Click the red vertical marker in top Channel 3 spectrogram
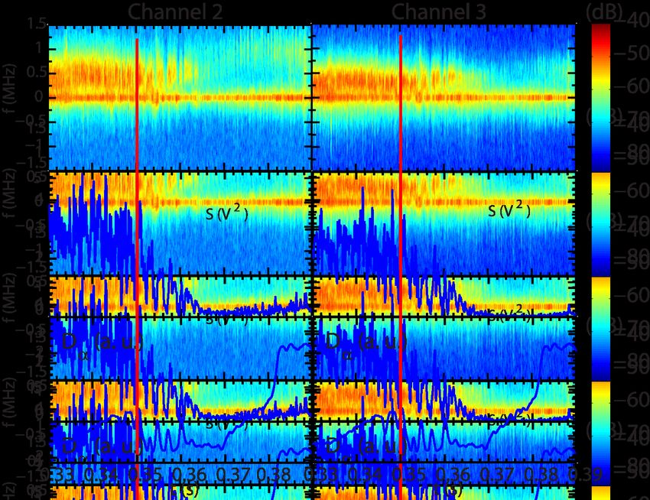Viewport: 650px width, 500px height. click(x=401, y=102)
